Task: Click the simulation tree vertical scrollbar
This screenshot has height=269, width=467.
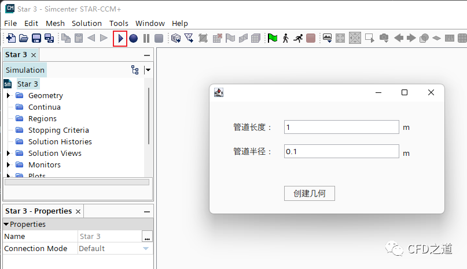Action: click(149, 116)
